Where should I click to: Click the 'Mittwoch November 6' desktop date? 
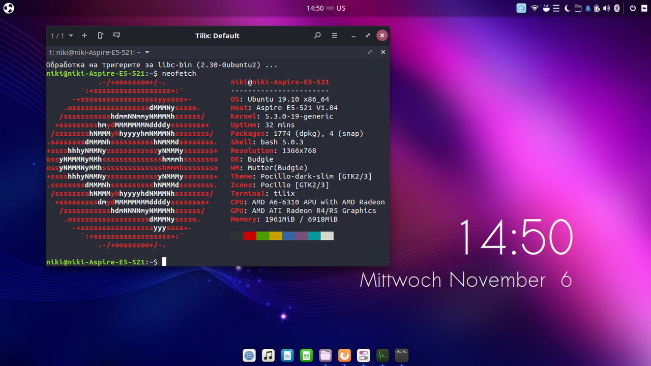[466, 280]
